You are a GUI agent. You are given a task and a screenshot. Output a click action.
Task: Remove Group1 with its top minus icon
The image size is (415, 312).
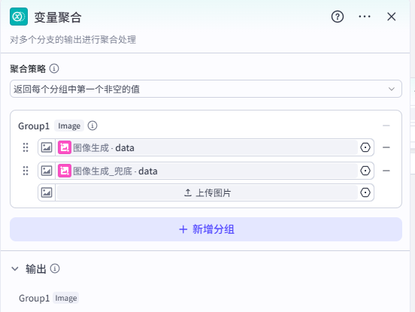[386, 126]
